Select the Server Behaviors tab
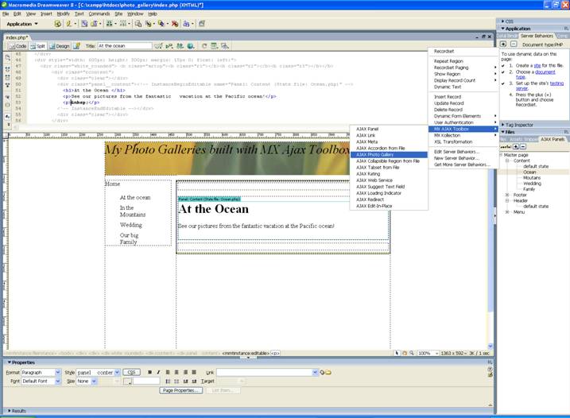Screen dimensions: 570x418 (x=537, y=36)
